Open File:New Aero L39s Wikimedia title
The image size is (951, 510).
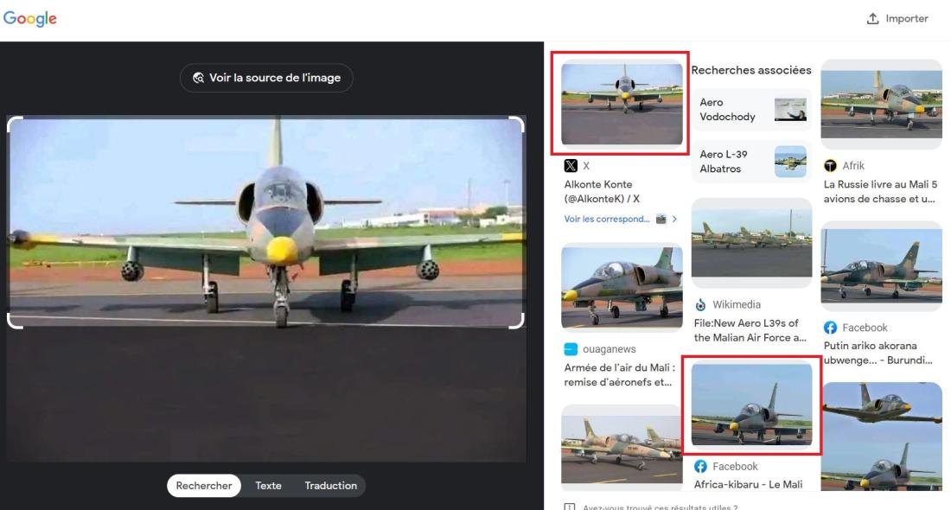coord(750,330)
